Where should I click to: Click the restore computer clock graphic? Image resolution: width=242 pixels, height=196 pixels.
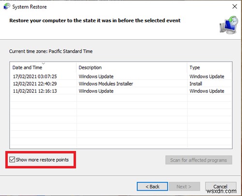tap(229, 25)
